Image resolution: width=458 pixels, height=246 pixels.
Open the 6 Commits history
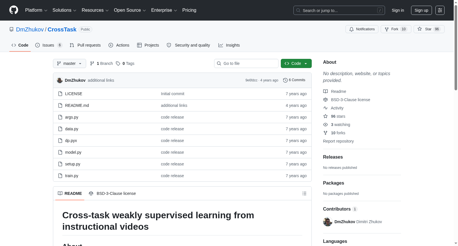point(294,80)
